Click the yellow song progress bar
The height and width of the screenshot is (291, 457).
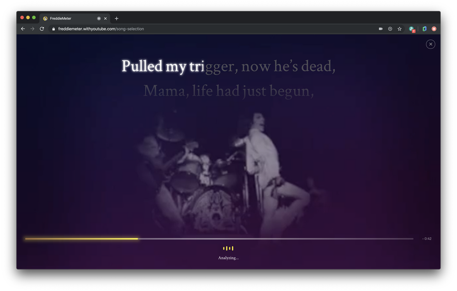pos(81,238)
